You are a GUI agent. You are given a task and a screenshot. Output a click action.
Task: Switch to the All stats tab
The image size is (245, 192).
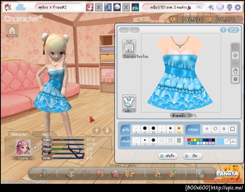(x=44, y=134)
